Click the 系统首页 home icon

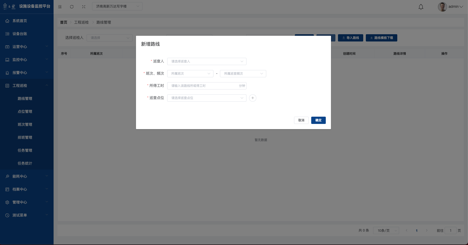click(x=7, y=21)
